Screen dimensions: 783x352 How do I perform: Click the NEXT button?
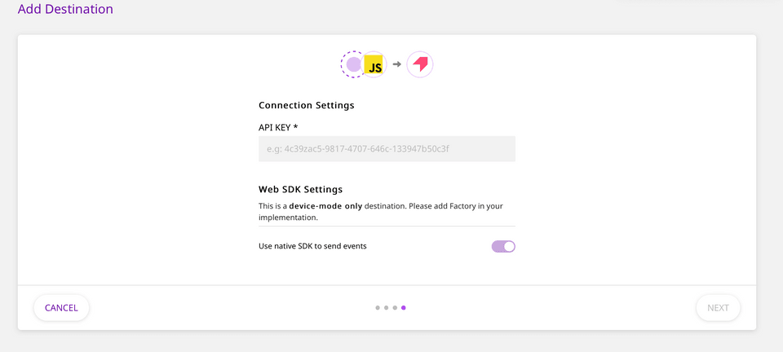718,308
